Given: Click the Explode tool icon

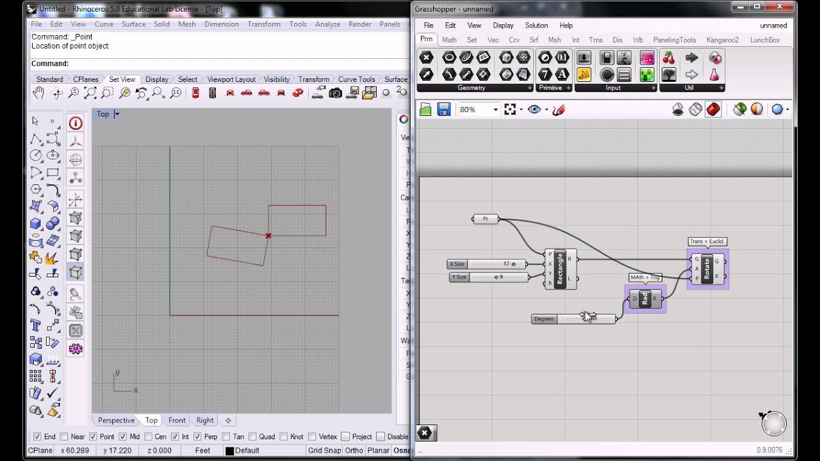Looking at the screenshot, I should coord(53,257).
